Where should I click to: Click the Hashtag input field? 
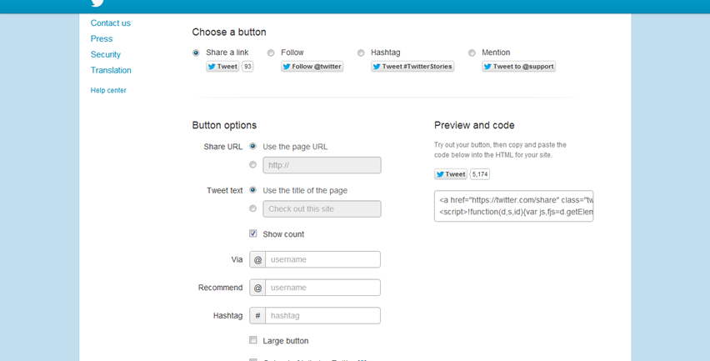point(322,316)
